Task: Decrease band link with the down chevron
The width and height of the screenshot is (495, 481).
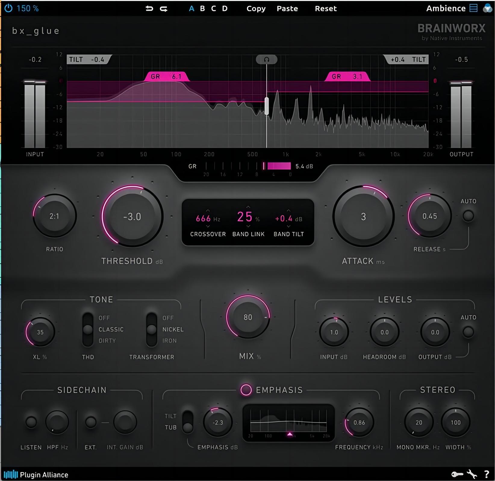Action: click(x=248, y=226)
